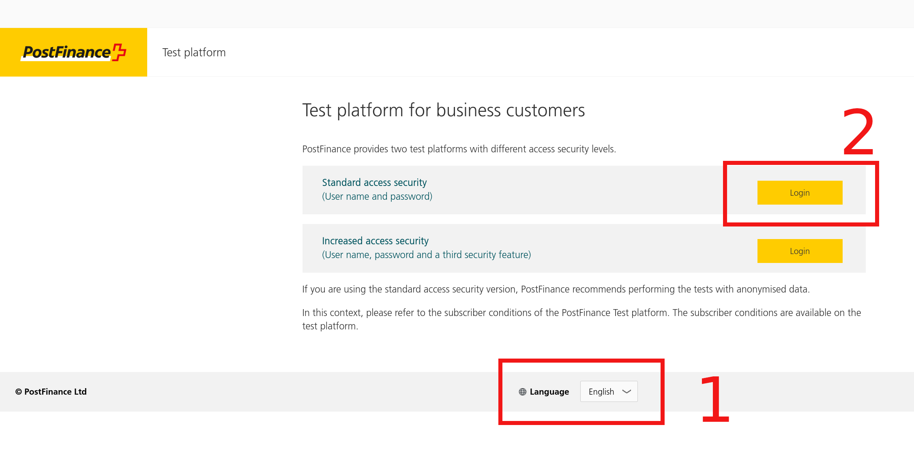The height and width of the screenshot is (455, 914).
Task: Click the 'Standard access security' heading
Action: tap(374, 183)
